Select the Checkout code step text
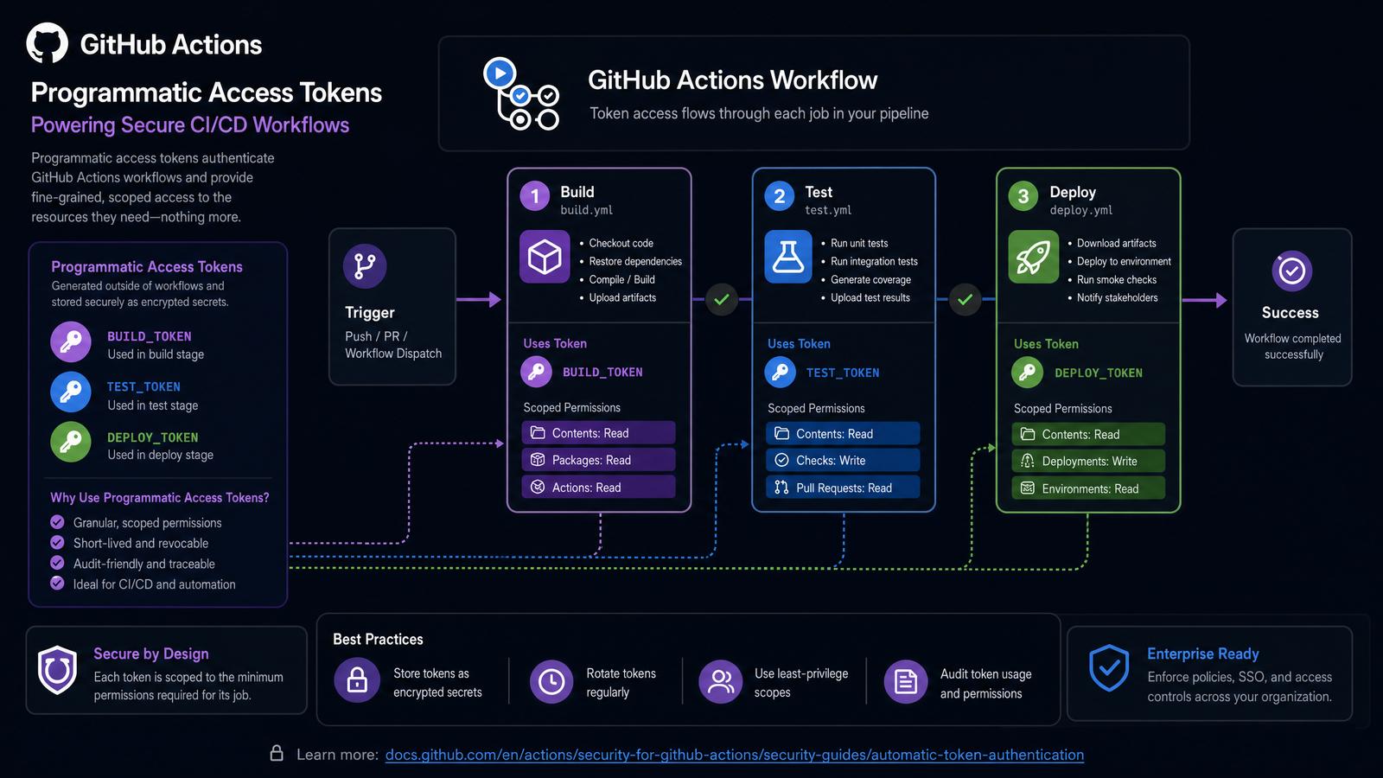 coord(621,243)
